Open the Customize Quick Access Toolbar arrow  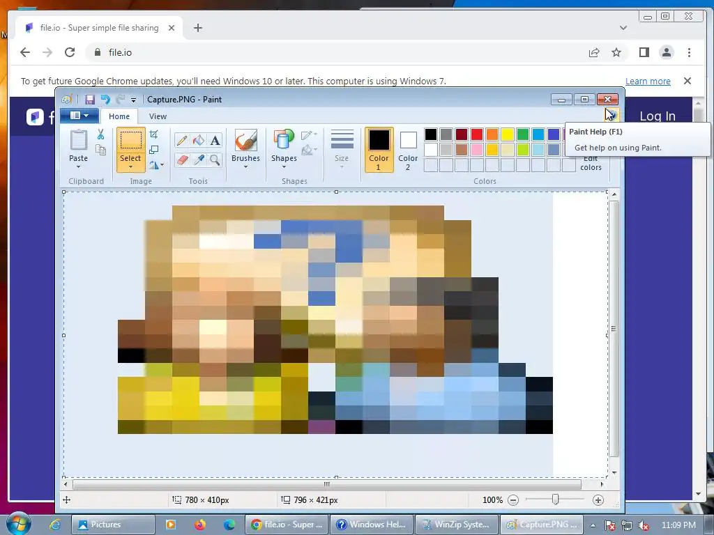click(x=133, y=100)
